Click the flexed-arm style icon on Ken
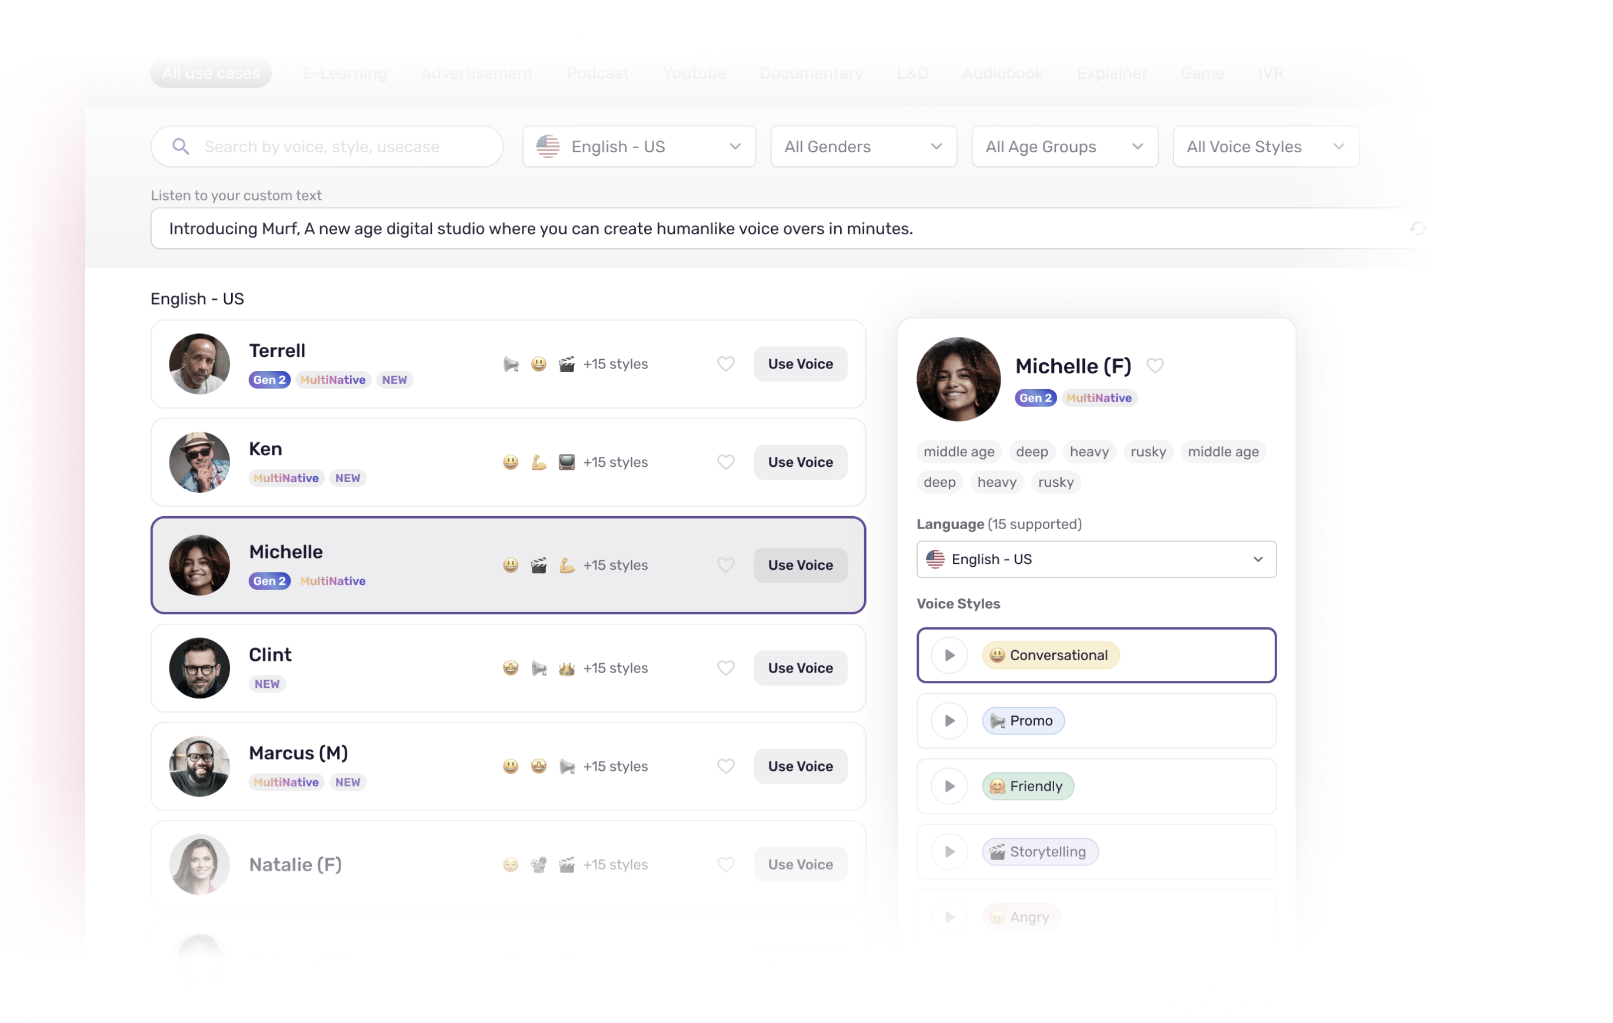This screenshot has width=1613, height=1023. coord(539,463)
